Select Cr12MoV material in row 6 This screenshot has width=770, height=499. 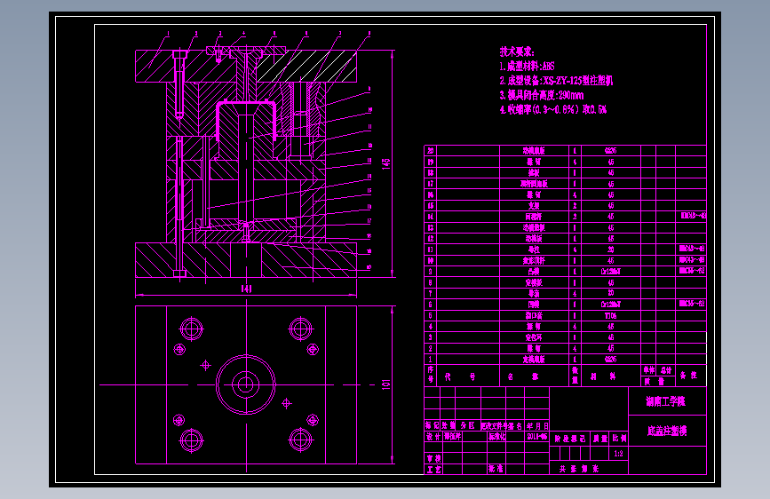click(610, 305)
